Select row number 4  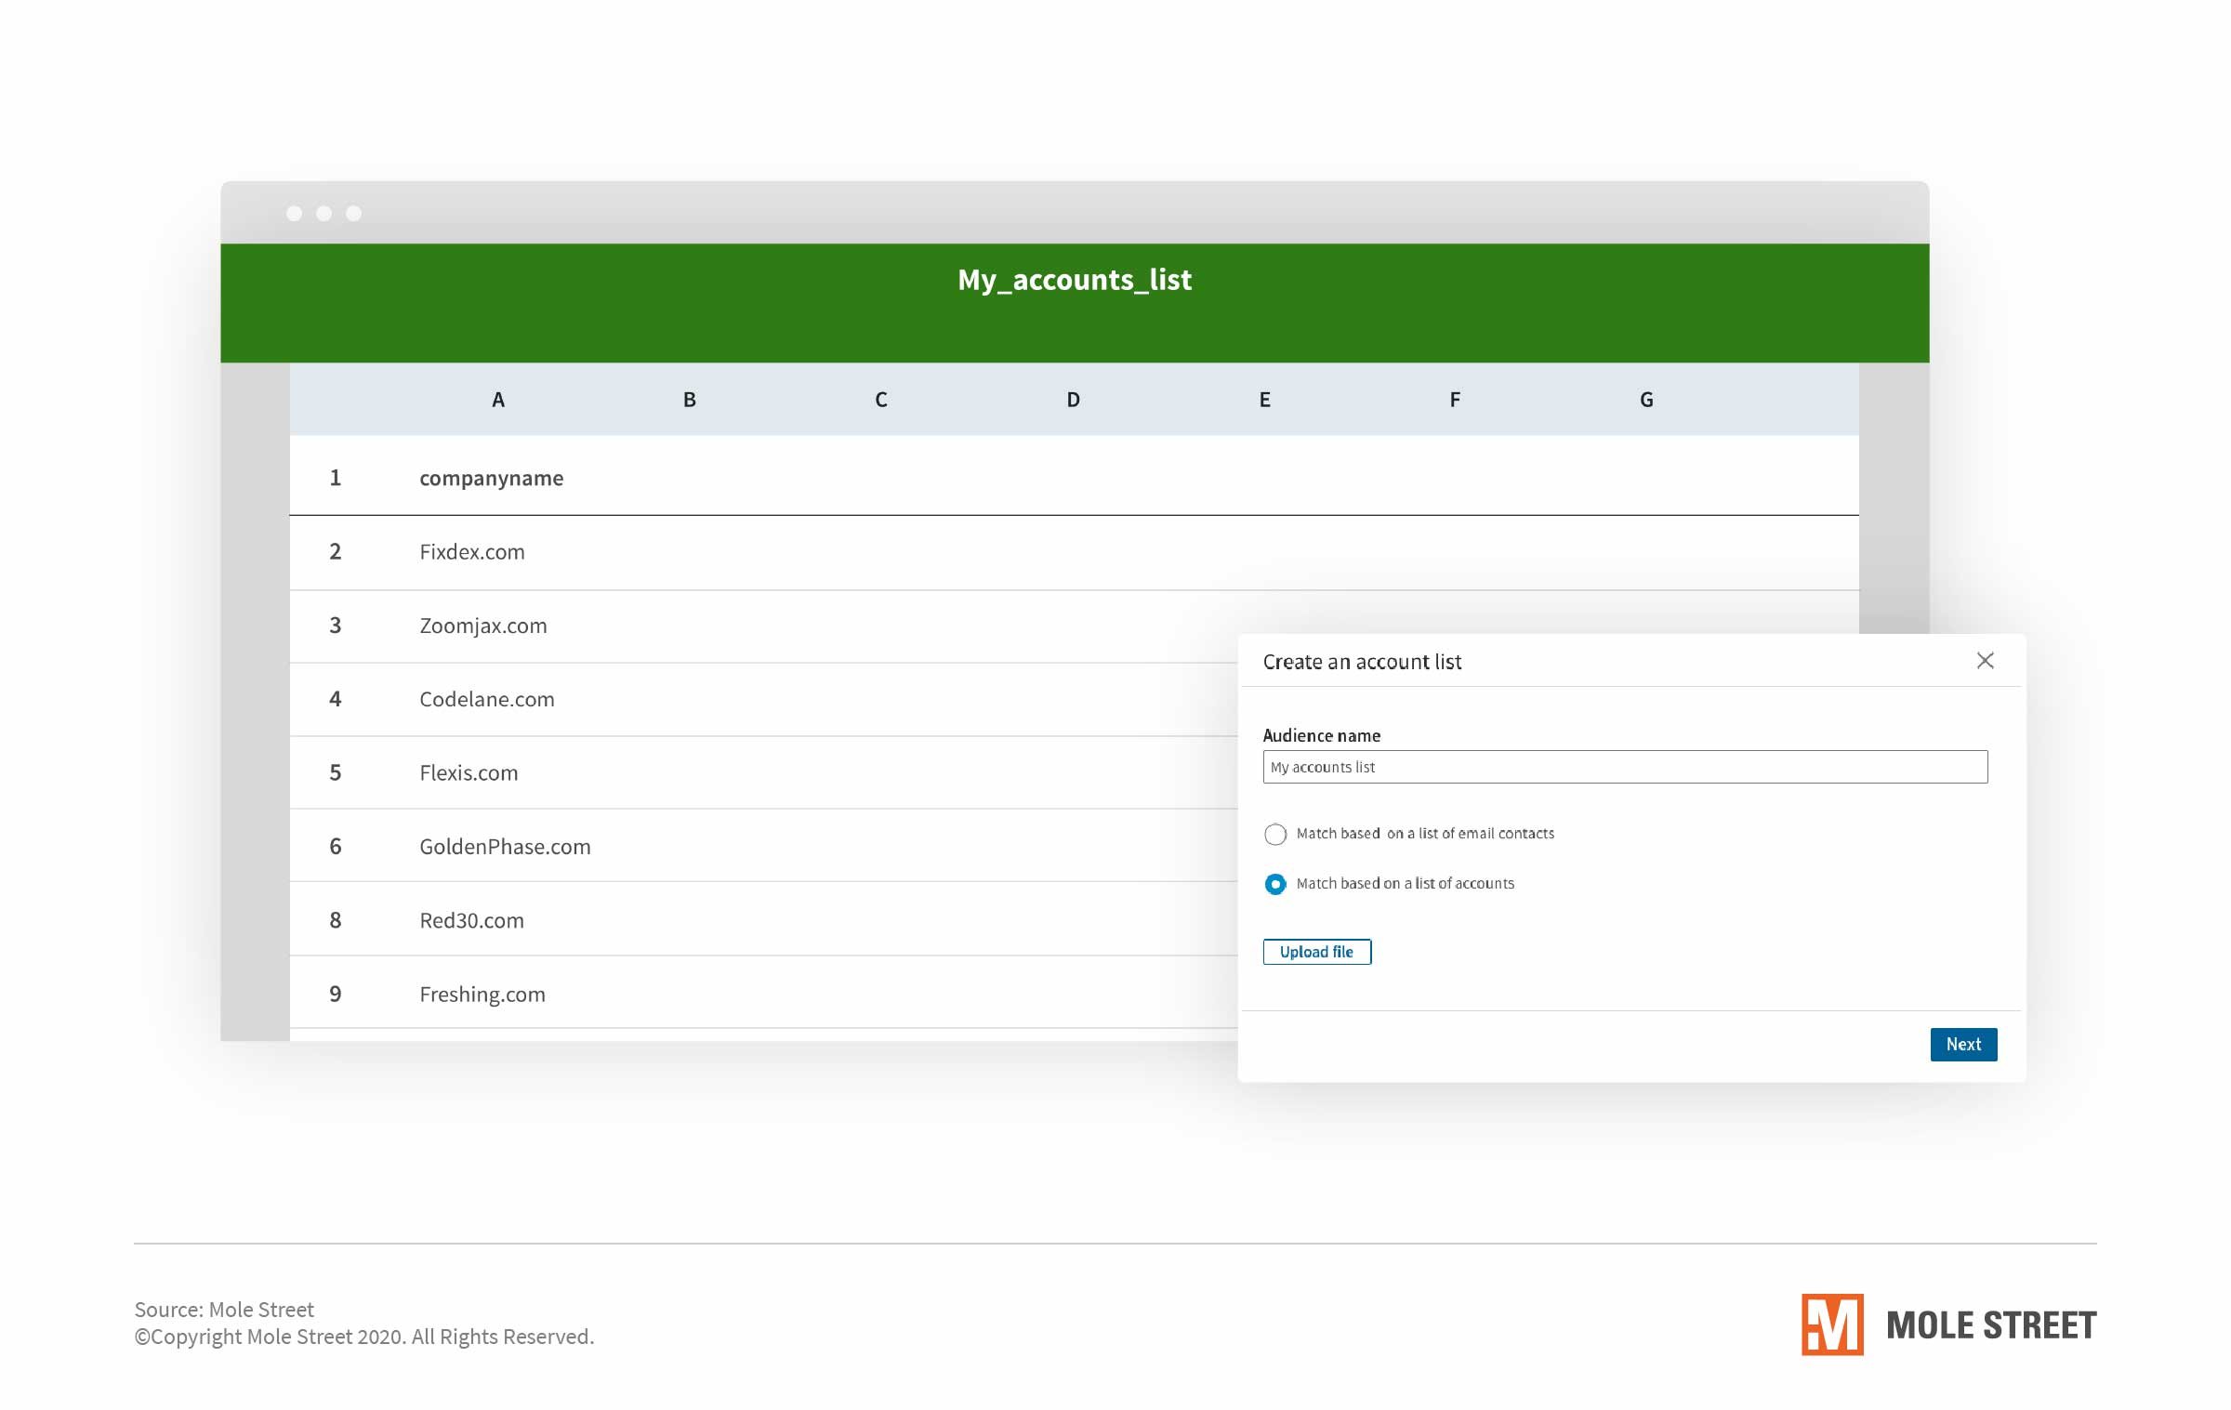coord(336,699)
